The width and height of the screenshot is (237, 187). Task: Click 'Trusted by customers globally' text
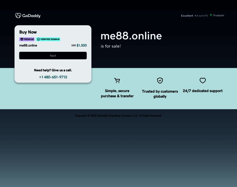[x=160, y=94]
